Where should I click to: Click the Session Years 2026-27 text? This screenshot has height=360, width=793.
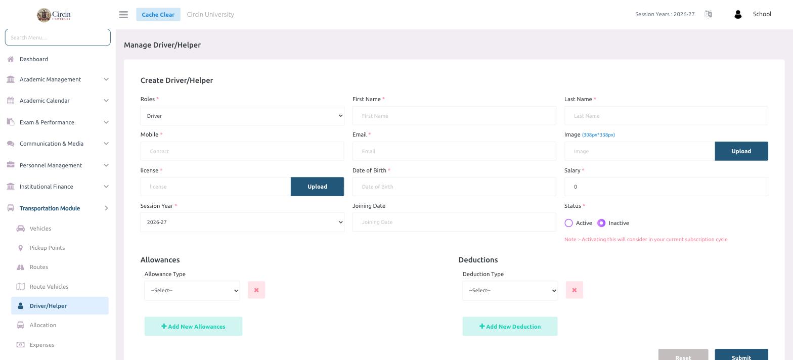[665, 14]
